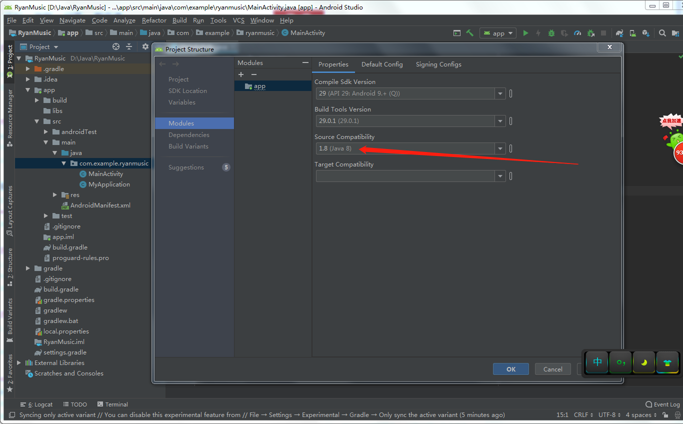This screenshot has height=424, width=683.
Task: Click the minus icon under add module
Action: tap(254, 74)
